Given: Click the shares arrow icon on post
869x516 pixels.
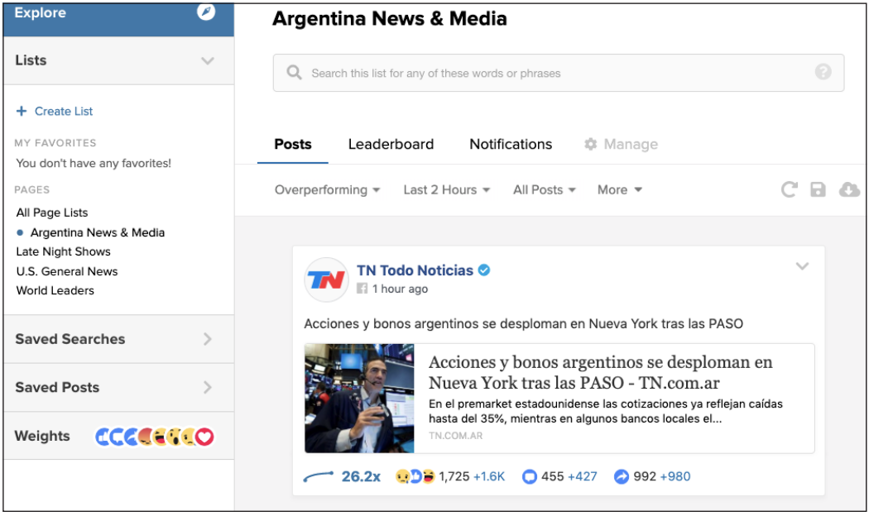Looking at the screenshot, I should click(622, 476).
